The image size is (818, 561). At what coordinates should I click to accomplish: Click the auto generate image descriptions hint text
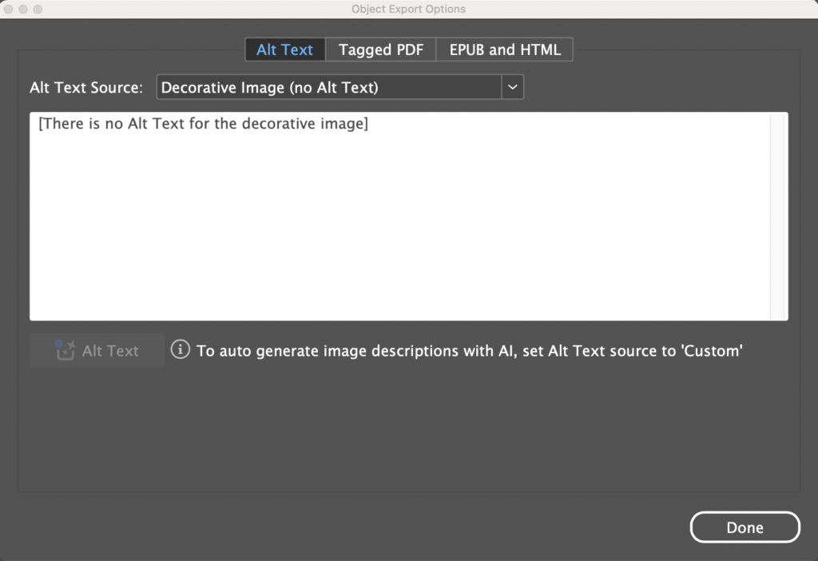pos(470,351)
